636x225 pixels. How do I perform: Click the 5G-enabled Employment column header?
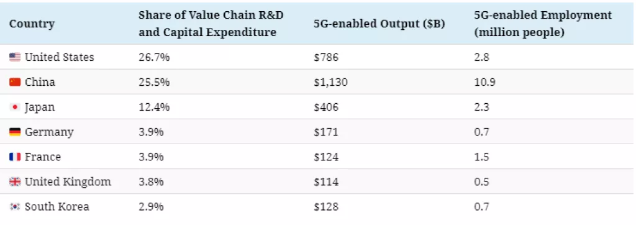click(543, 24)
